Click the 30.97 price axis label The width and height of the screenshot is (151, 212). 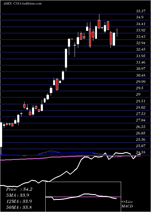pyautogui.click(x=141, y=69)
